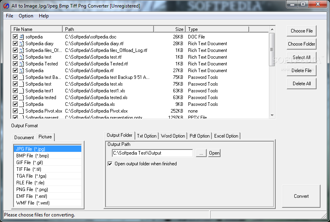Click path C:\Softpedia\Softpedia.xls

point(90,104)
